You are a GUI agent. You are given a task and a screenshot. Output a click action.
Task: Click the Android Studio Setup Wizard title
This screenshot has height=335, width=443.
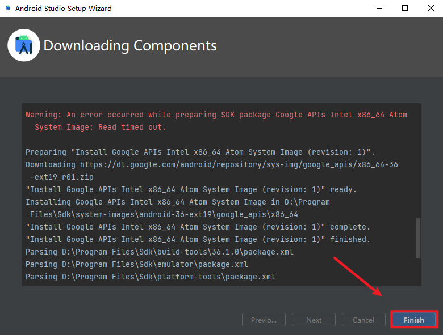[63, 9]
